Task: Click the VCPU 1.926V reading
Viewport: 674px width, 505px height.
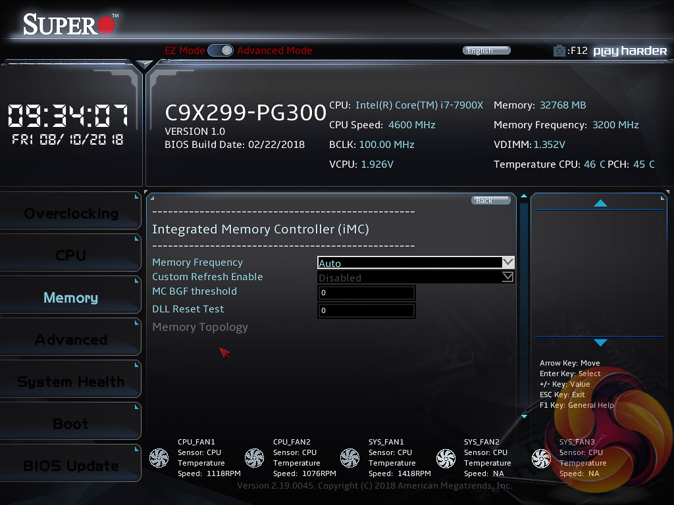Action: point(377,164)
